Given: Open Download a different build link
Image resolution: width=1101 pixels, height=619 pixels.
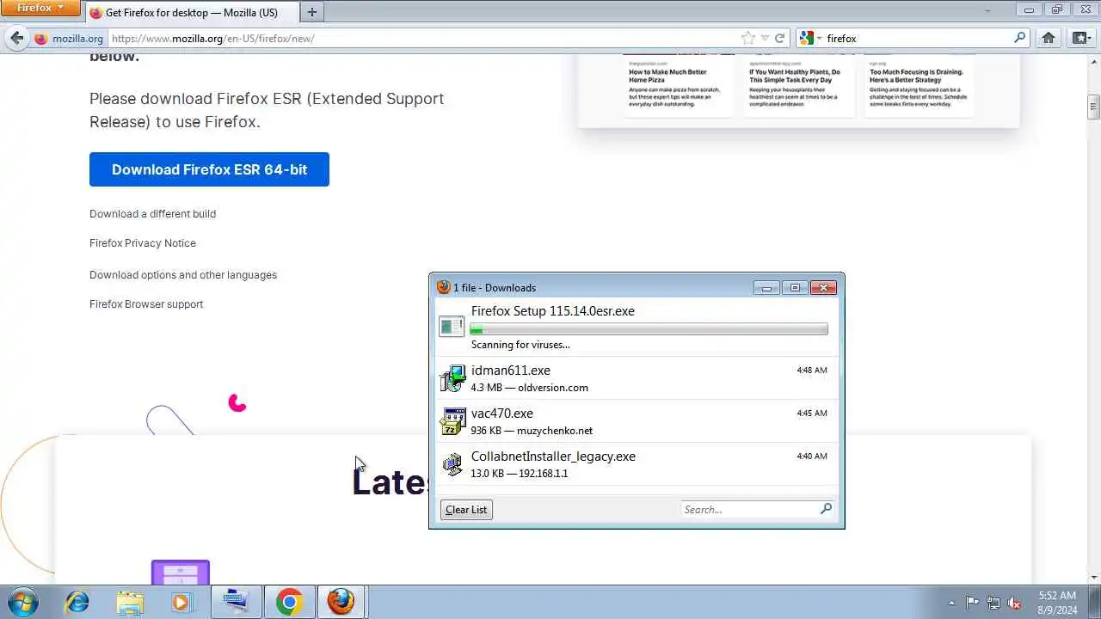Looking at the screenshot, I should point(152,213).
